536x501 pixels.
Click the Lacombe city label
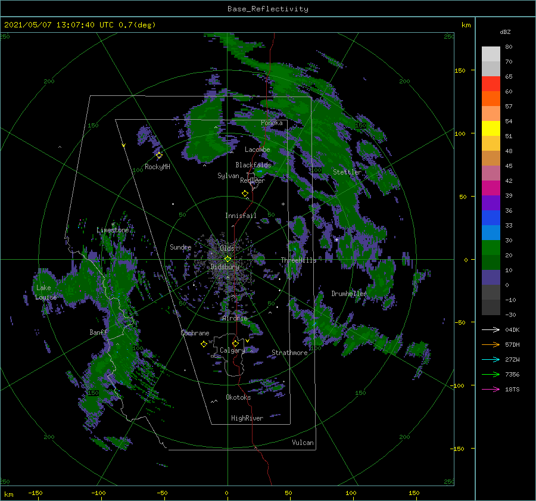[257, 150]
